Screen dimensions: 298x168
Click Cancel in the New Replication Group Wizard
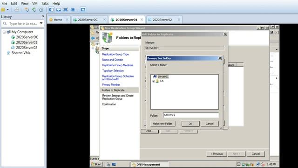point(256,154)
